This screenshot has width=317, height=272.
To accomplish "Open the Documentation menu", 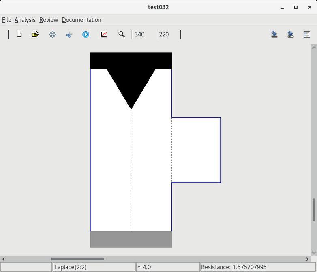I will click(81, 20).
